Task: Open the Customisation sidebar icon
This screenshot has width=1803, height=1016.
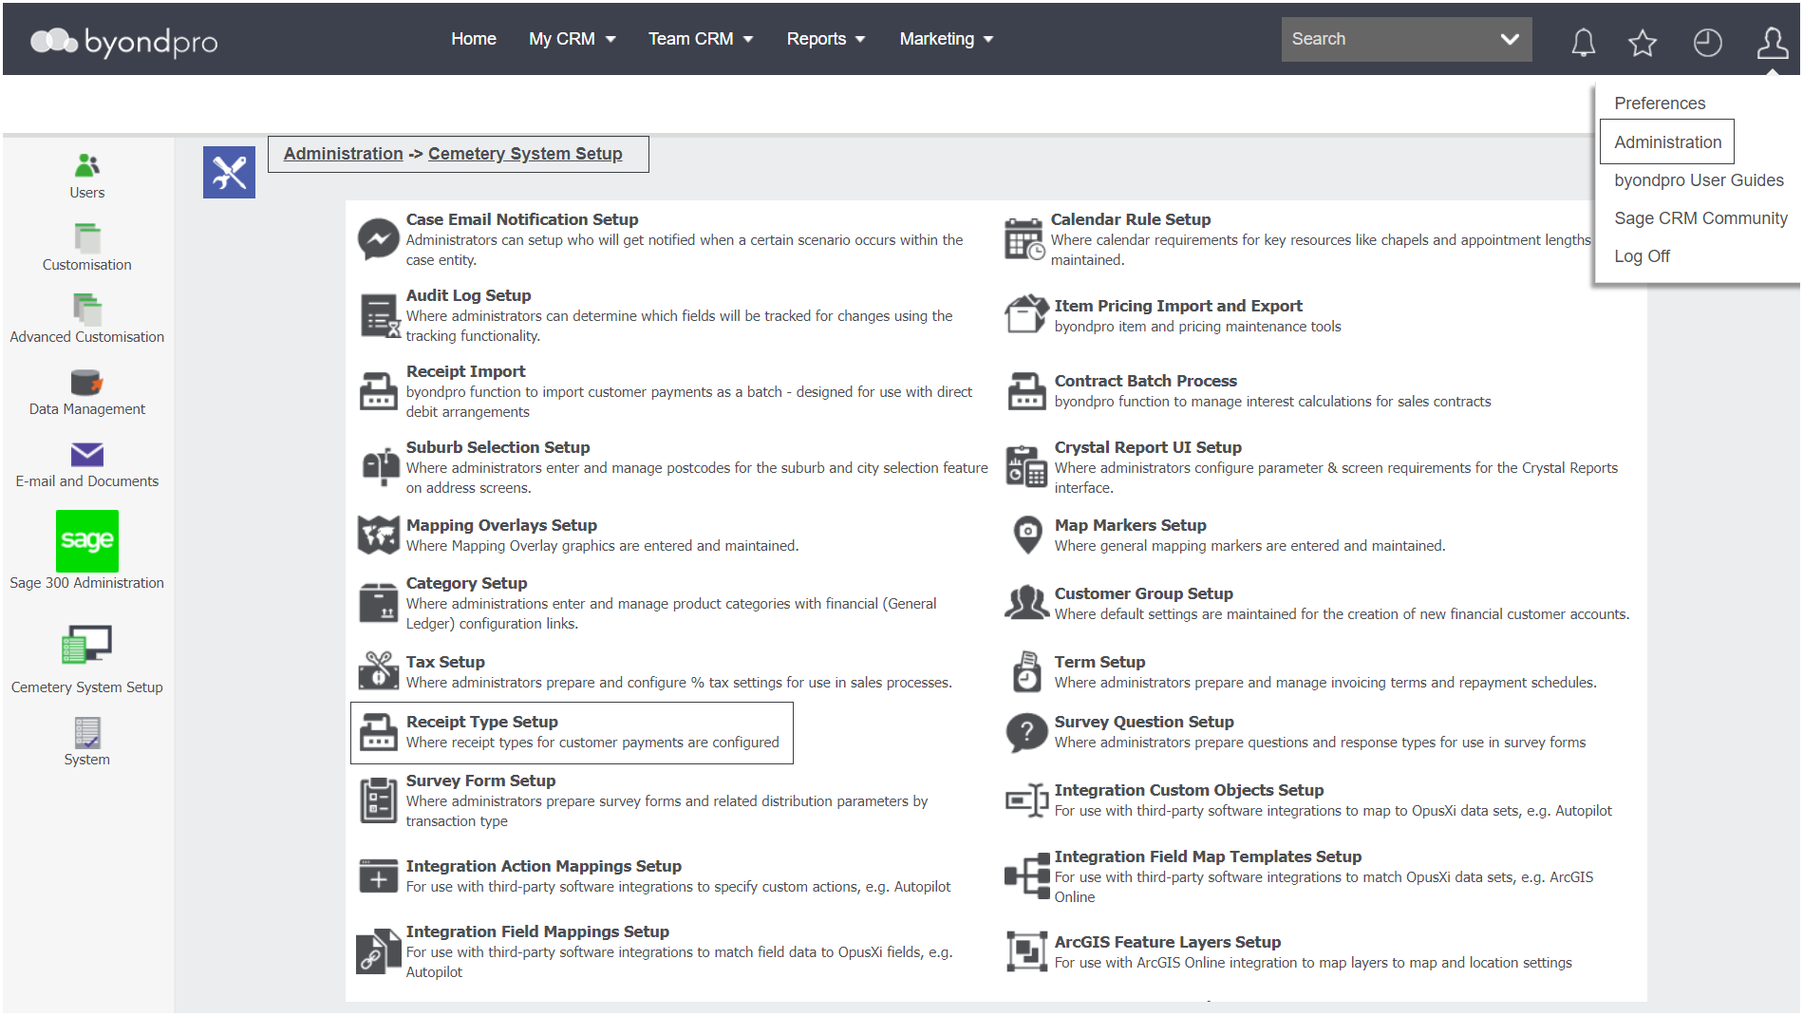Action: tap(86, 237)
